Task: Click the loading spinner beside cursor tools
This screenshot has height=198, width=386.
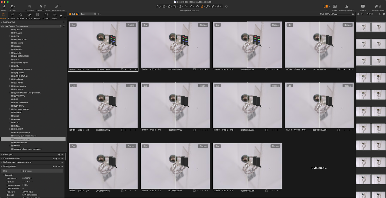Action: pyautogui.click(x=226, y=6)
